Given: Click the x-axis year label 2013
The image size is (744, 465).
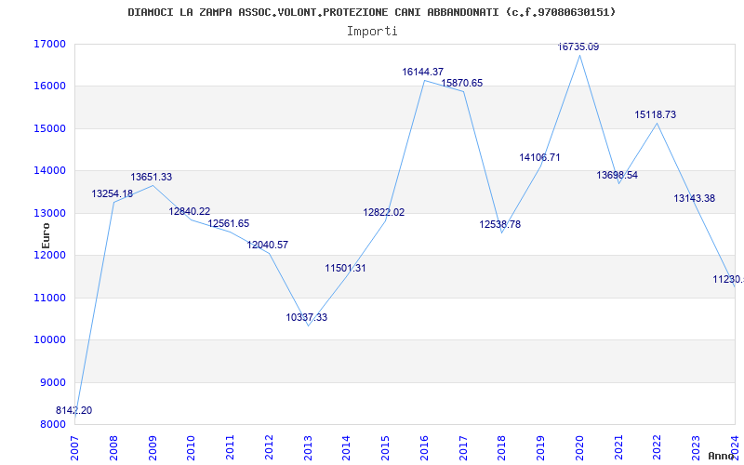Looking at the screenshot, I should pos(308,447).
